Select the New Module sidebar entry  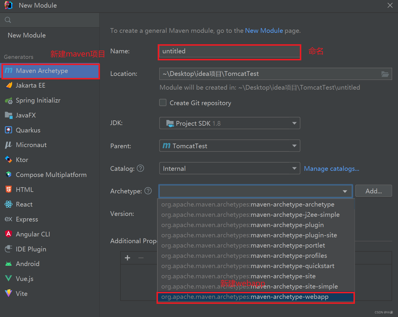coord(50,35)
